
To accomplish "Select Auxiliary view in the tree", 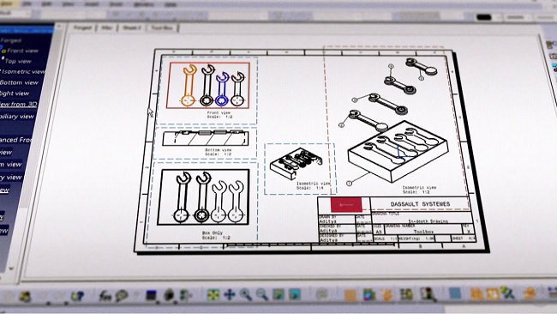I will point(16,117).
